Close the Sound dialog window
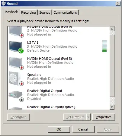 coord(118,4)
